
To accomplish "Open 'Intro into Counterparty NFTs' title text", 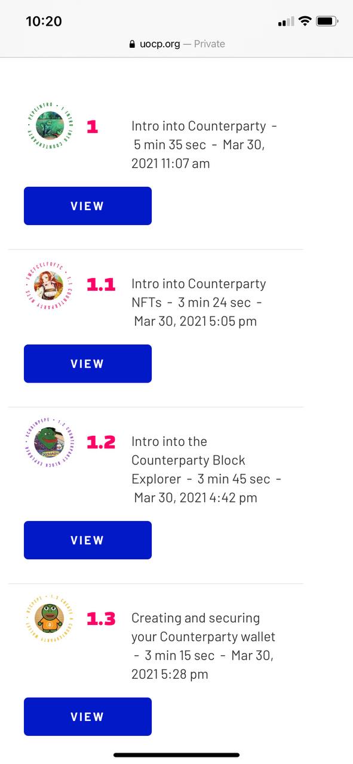I will (x=198, y=292).
